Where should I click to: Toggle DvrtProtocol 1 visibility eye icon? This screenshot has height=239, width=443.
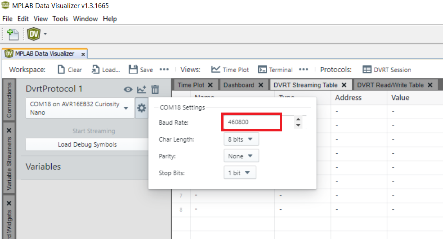pyautogui.click(x=128, y=90)
